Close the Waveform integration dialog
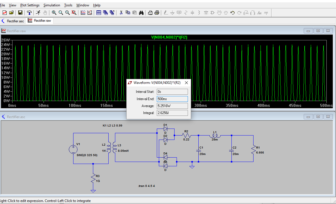This screenshot has height=204, width=336. click(x=186, y=83)
